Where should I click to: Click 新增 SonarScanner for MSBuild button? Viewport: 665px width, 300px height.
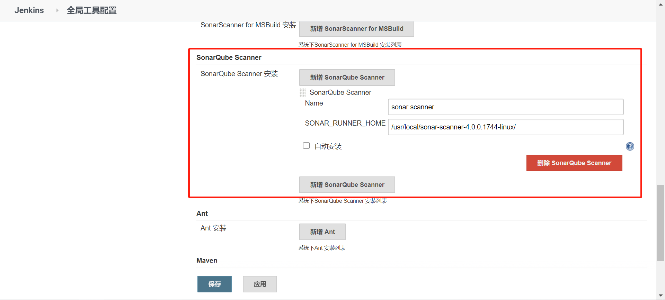[357, 29]
